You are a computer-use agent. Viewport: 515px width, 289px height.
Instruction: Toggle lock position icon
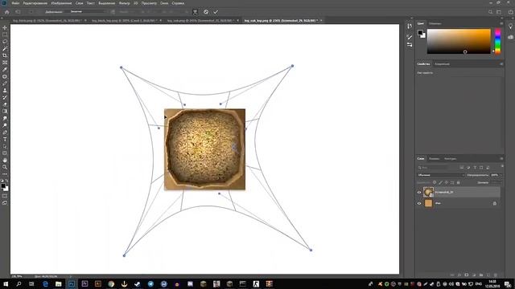click(447, 182)
